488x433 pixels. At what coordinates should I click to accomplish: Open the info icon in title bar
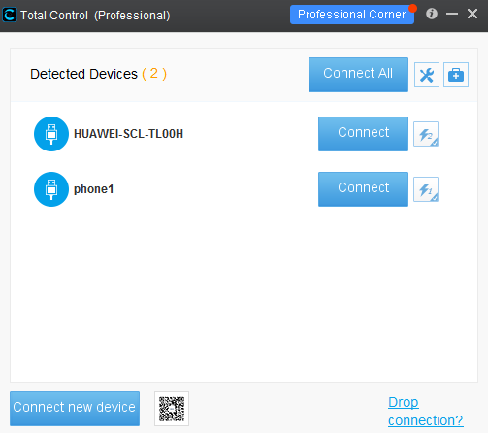432,14
